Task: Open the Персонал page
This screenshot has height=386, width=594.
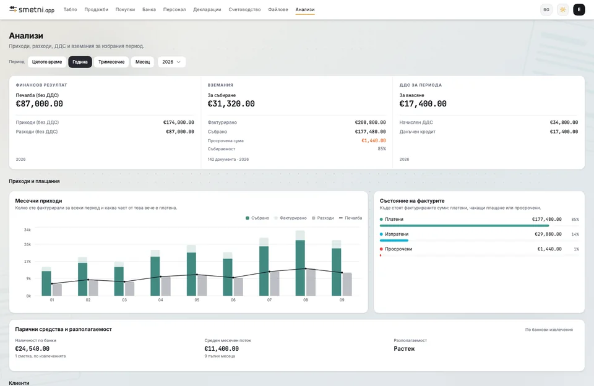Action: [174, 9]
